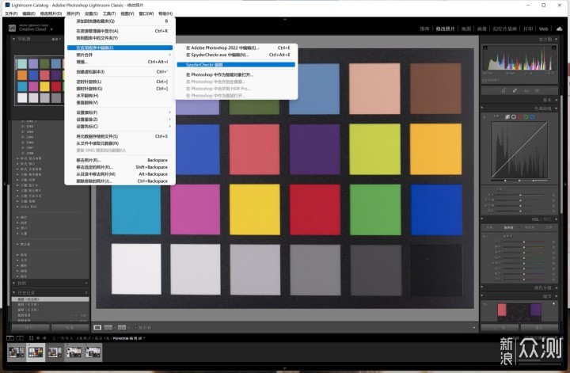Select the fifth thumbnail in filmstrip

[x=93, y=352]
